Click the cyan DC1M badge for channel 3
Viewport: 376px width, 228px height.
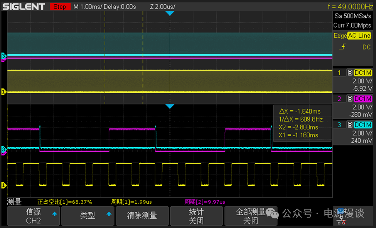click(x=363, y=125)
